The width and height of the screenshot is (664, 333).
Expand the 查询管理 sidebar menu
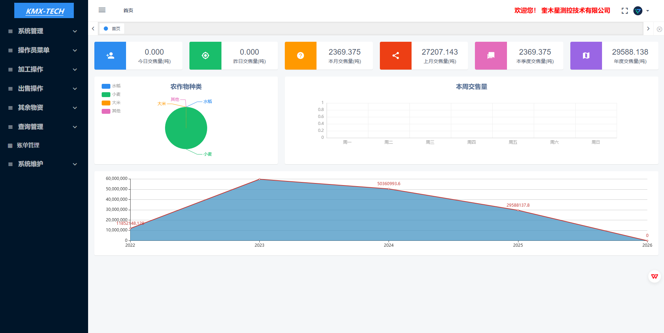44,127
